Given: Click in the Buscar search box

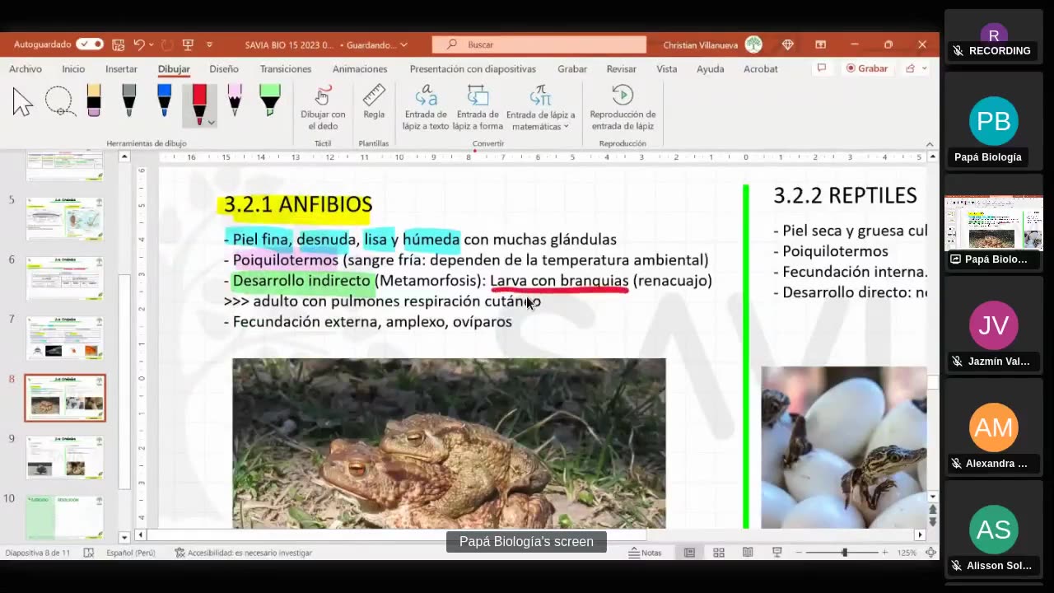Looking at the screenshot, I should tap(539, 44).
